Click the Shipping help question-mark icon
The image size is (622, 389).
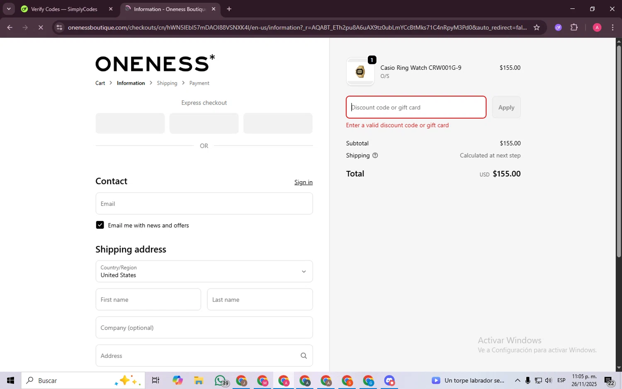click(x=375, y=156)
